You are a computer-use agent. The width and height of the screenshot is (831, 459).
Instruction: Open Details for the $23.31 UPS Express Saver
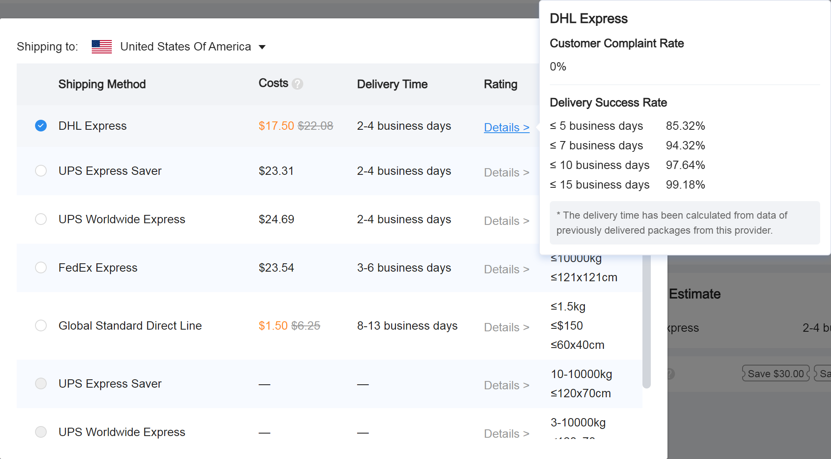coord(506,172)
